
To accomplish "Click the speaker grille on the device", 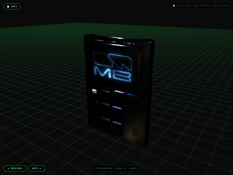I will [135, 132].
